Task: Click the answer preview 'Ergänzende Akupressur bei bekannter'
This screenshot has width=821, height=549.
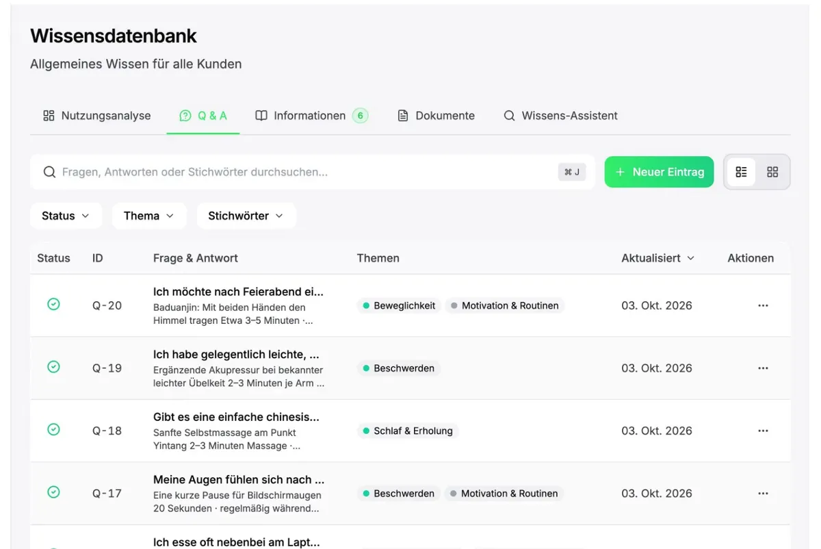Action: (238, 370)
